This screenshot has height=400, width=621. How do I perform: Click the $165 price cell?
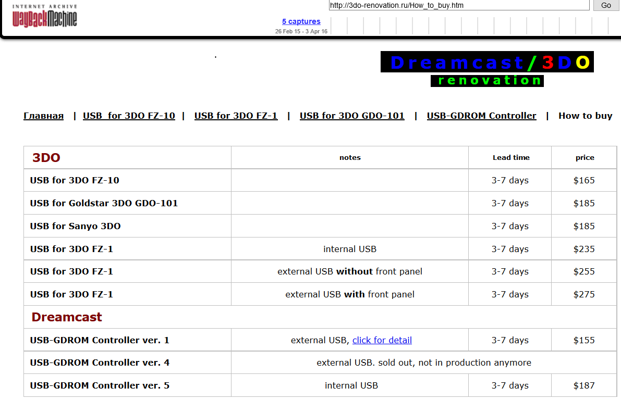[x=584, y=180]
